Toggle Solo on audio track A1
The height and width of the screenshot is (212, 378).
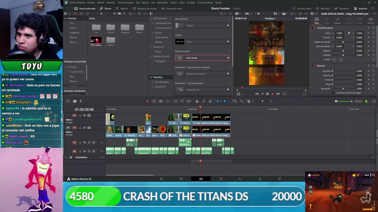tap(89, 143)
